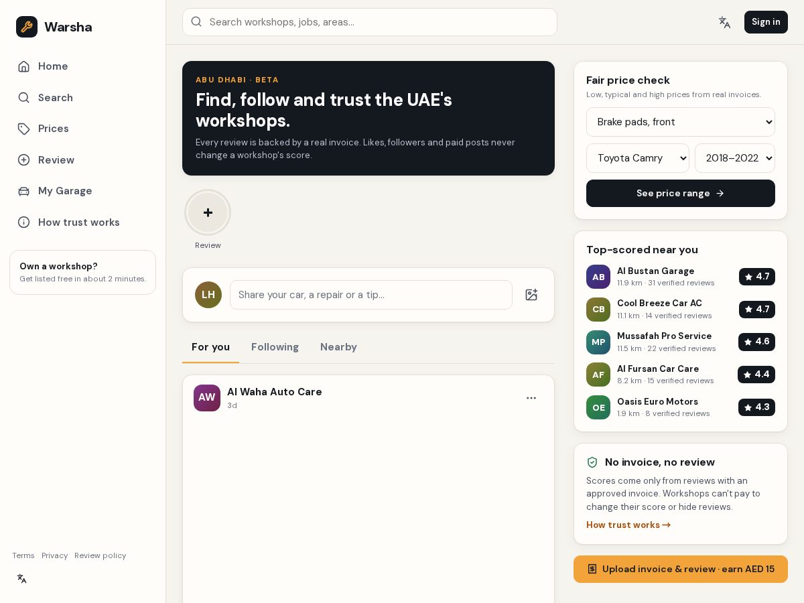The width and height of the screenshot is (804, 603).
Task: Open Search in the sidebar
Action: 82,98
